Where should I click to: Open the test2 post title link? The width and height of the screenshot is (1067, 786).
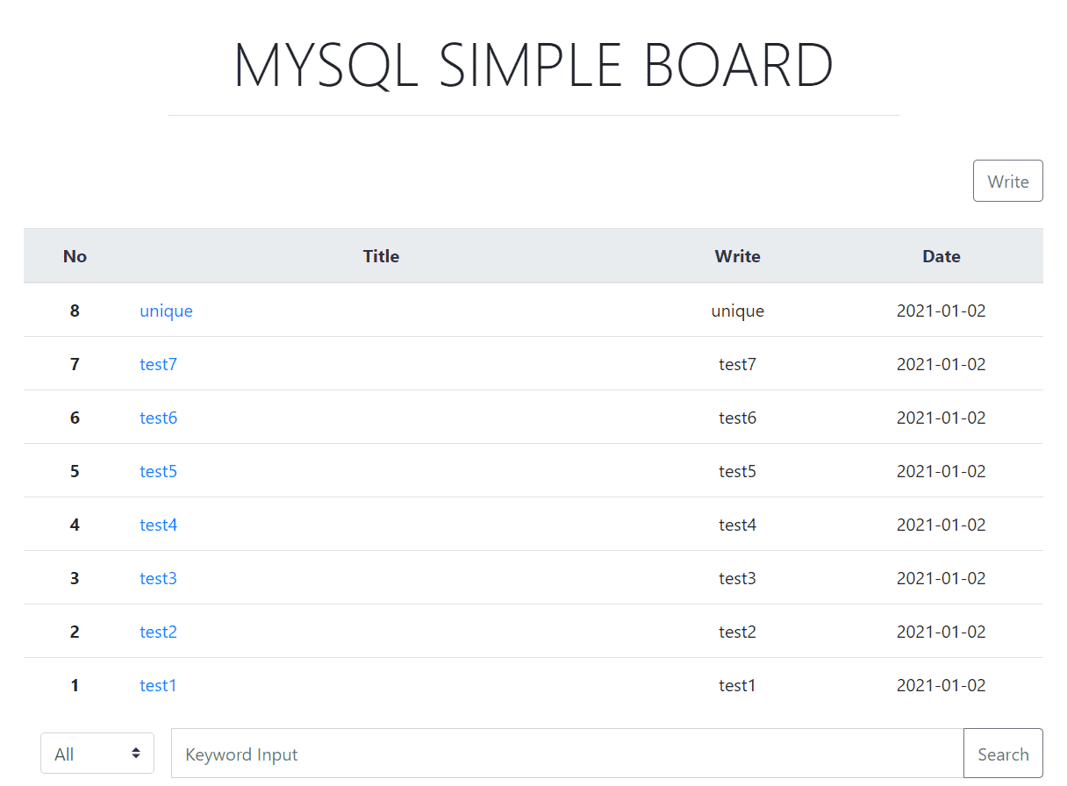point(158,632)
